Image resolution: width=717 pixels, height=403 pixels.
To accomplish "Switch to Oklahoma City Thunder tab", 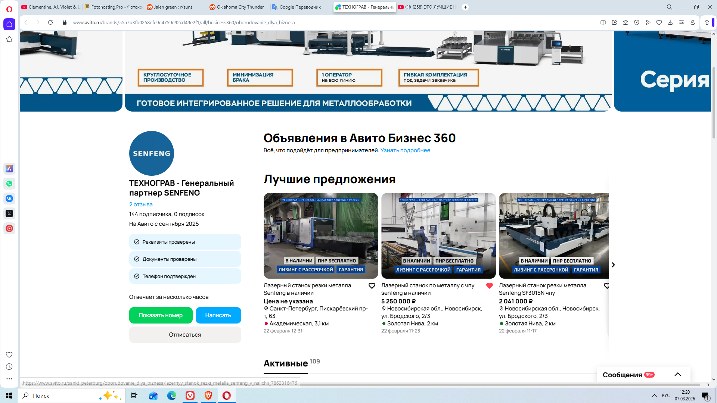I will tap(240, 7).
